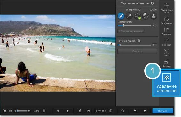The image size is (181, 117).
Task: Redo the last action
Action: pyautogui.click(x=145, y=111)
